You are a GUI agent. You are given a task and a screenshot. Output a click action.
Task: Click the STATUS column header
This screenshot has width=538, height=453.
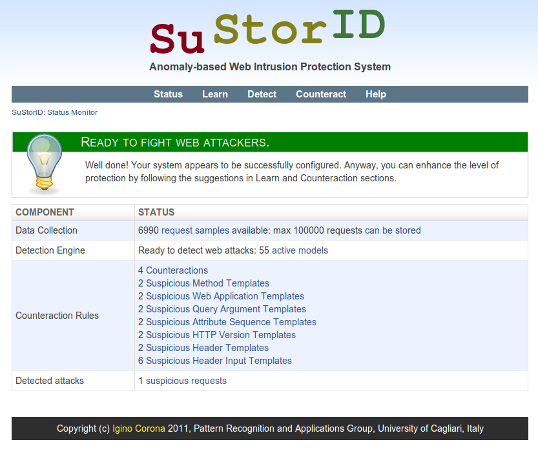point(331,212)
